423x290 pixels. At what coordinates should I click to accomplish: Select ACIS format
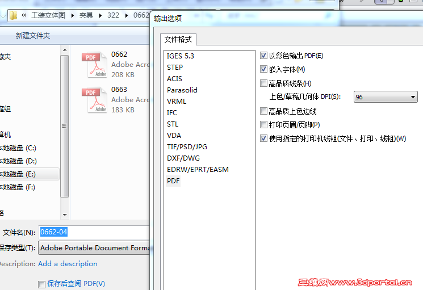click(x=174, y=79)
